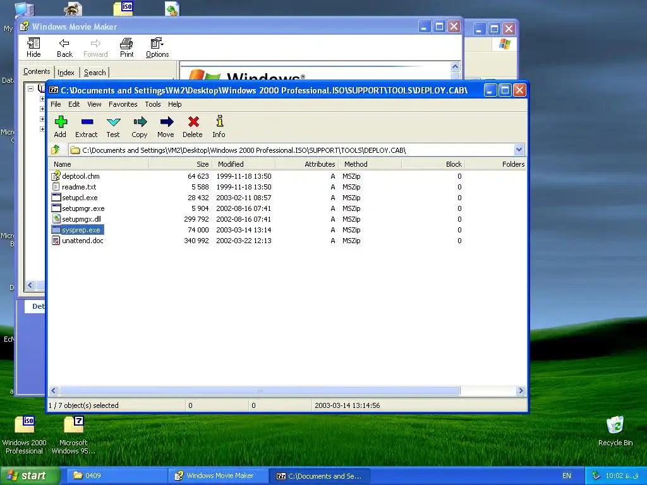Select the setupcl.exe file icon
This screenshot has height=485, width=647.
[56, 198]
